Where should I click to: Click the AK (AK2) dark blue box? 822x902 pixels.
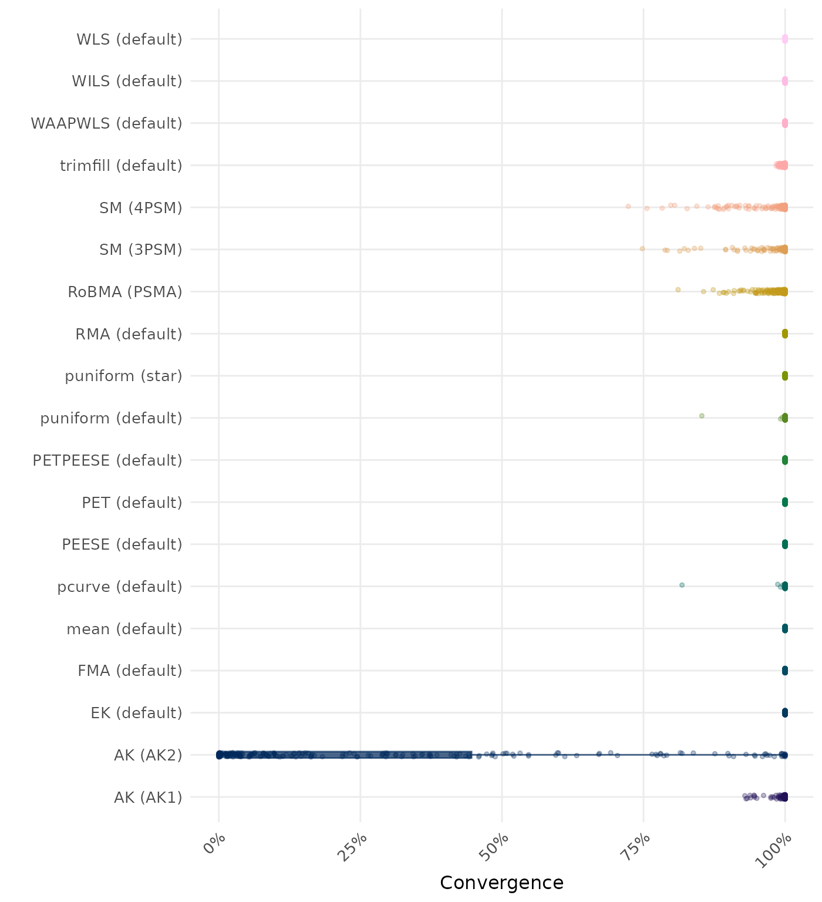pyautogui.click(x=345, y=755)
